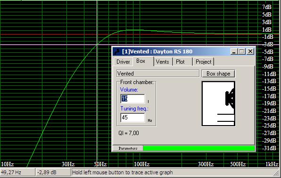Viewport: 281px width, 178px height.
Task: Open the Plot tab
Action: 182,62
